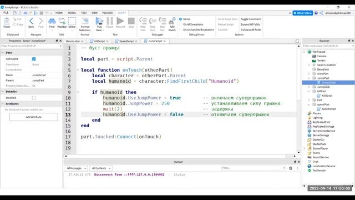Clear the Output log with trash icon

click(291, 168)
